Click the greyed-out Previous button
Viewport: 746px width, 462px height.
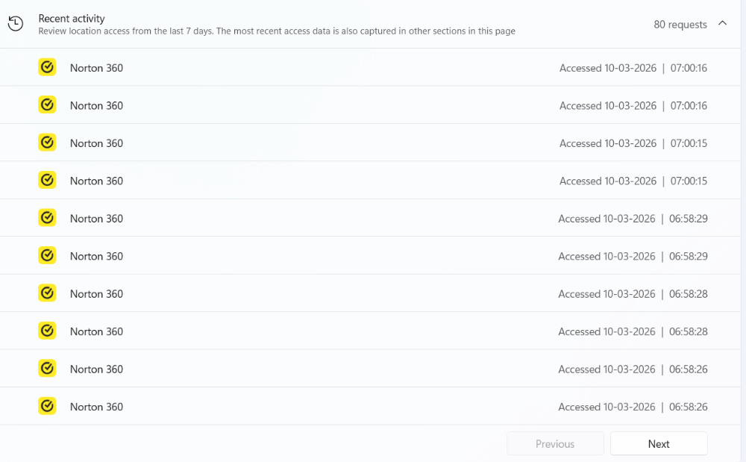555,443
